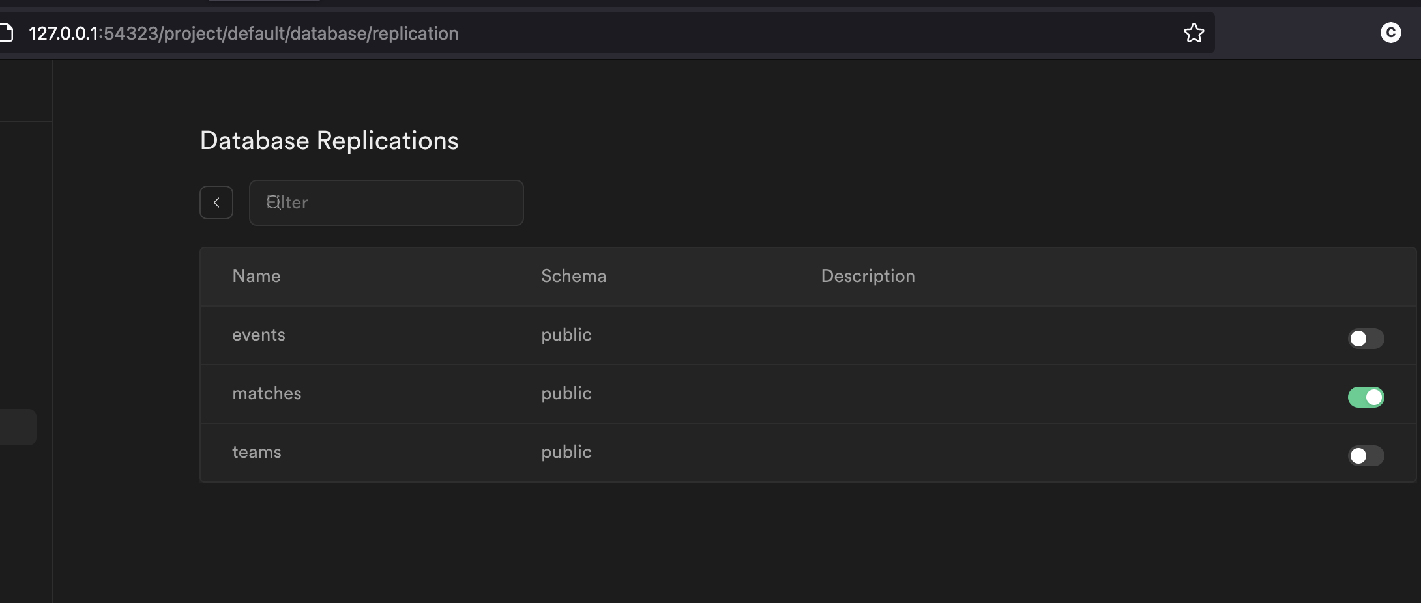Image resolution: width=1421 pixels, height=603 pixels.
Task: Disable replication for the matches table
Action: click(1366, 397)
